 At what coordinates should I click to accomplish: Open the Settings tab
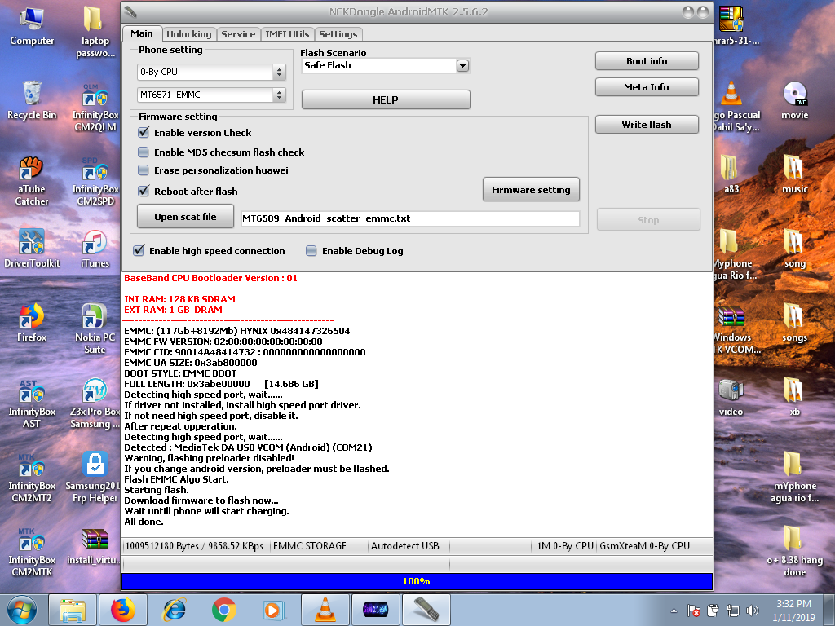point(338,34)
